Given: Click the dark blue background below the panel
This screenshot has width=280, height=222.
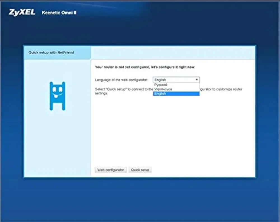Looking at the screenshot, I should (x=140, y=199).
